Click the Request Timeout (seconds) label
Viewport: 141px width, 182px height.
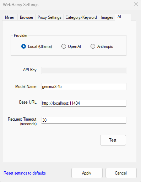(x=22, y=121)
